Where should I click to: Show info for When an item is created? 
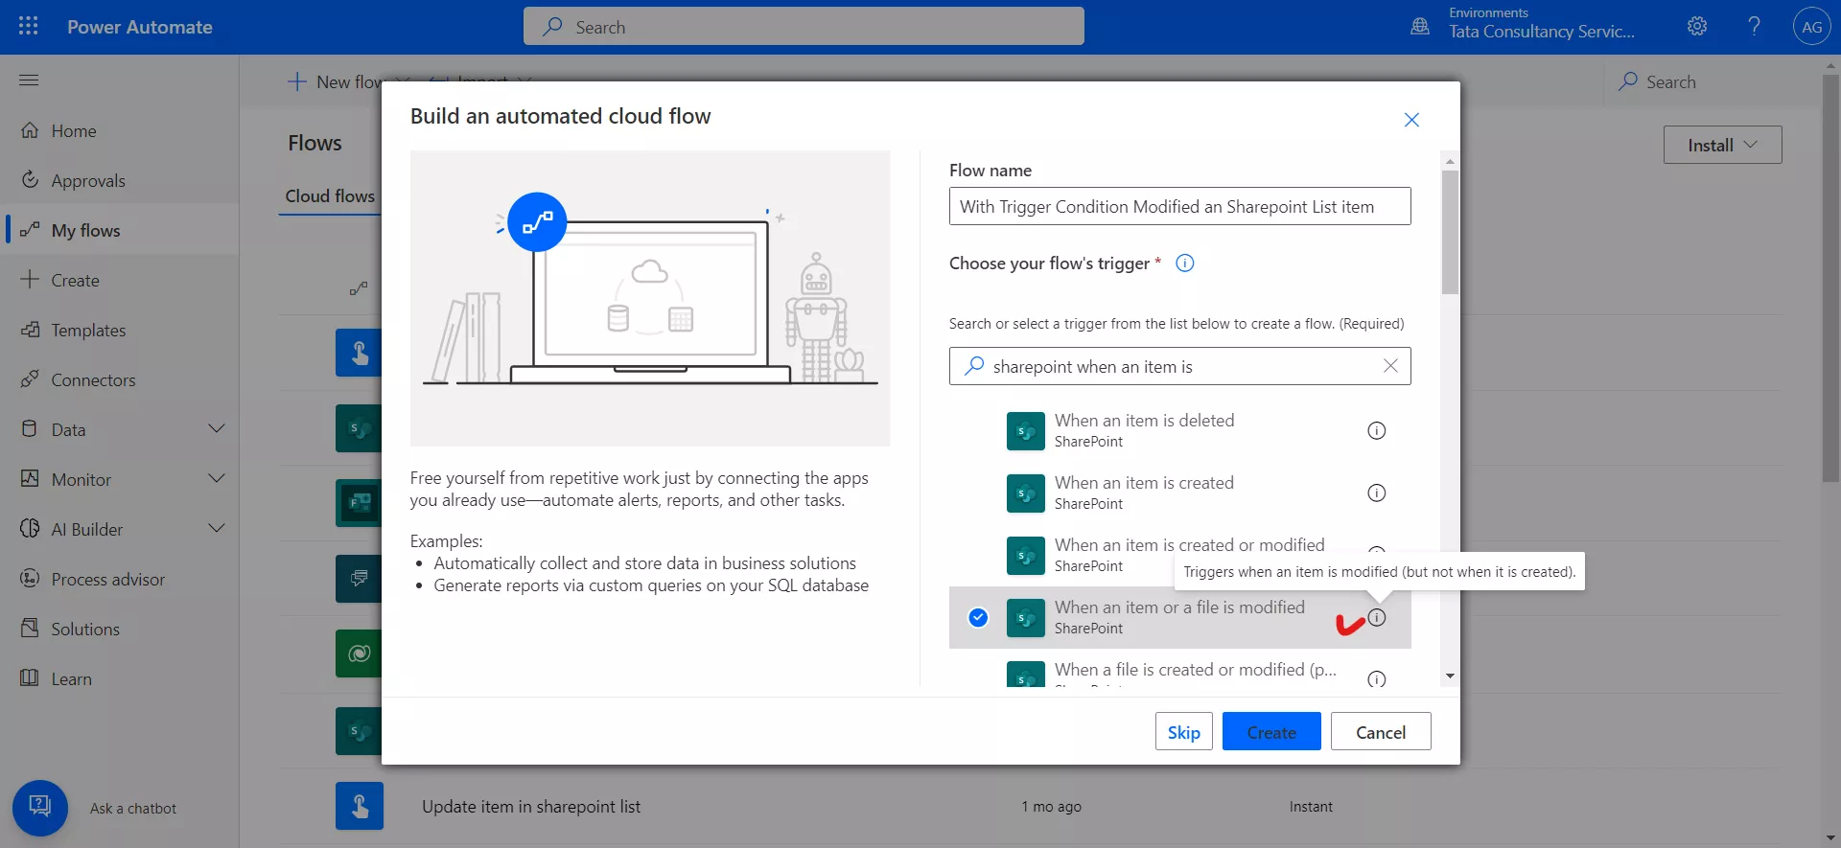click(1376, 493)
